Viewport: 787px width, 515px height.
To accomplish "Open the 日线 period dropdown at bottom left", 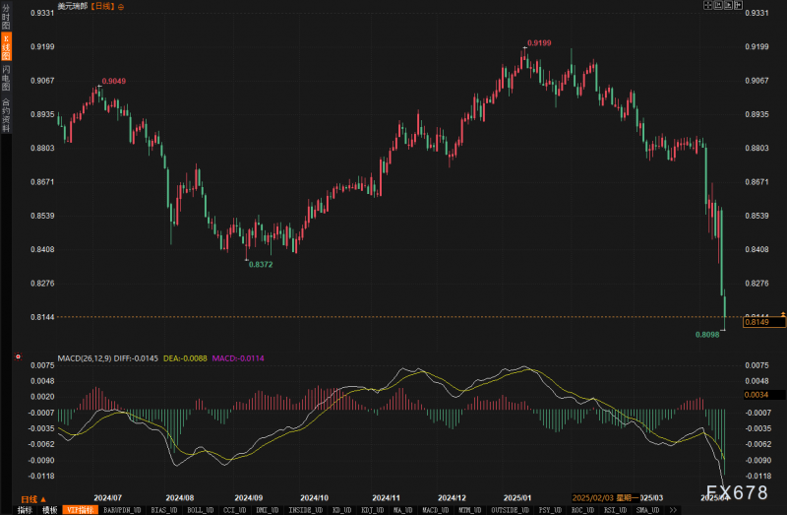I will tap(33, 499).
